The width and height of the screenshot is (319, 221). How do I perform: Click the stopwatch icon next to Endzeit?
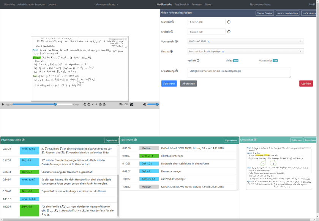pos(229,32)
